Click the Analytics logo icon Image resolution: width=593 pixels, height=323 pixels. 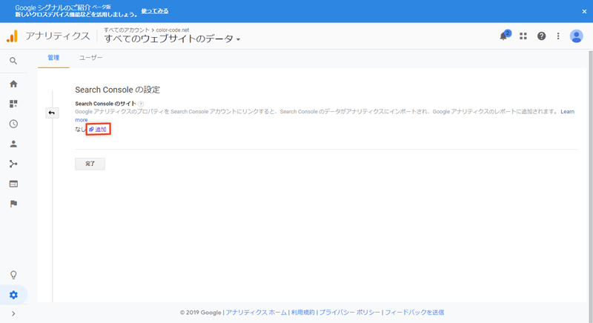click(x=12, y=36)
